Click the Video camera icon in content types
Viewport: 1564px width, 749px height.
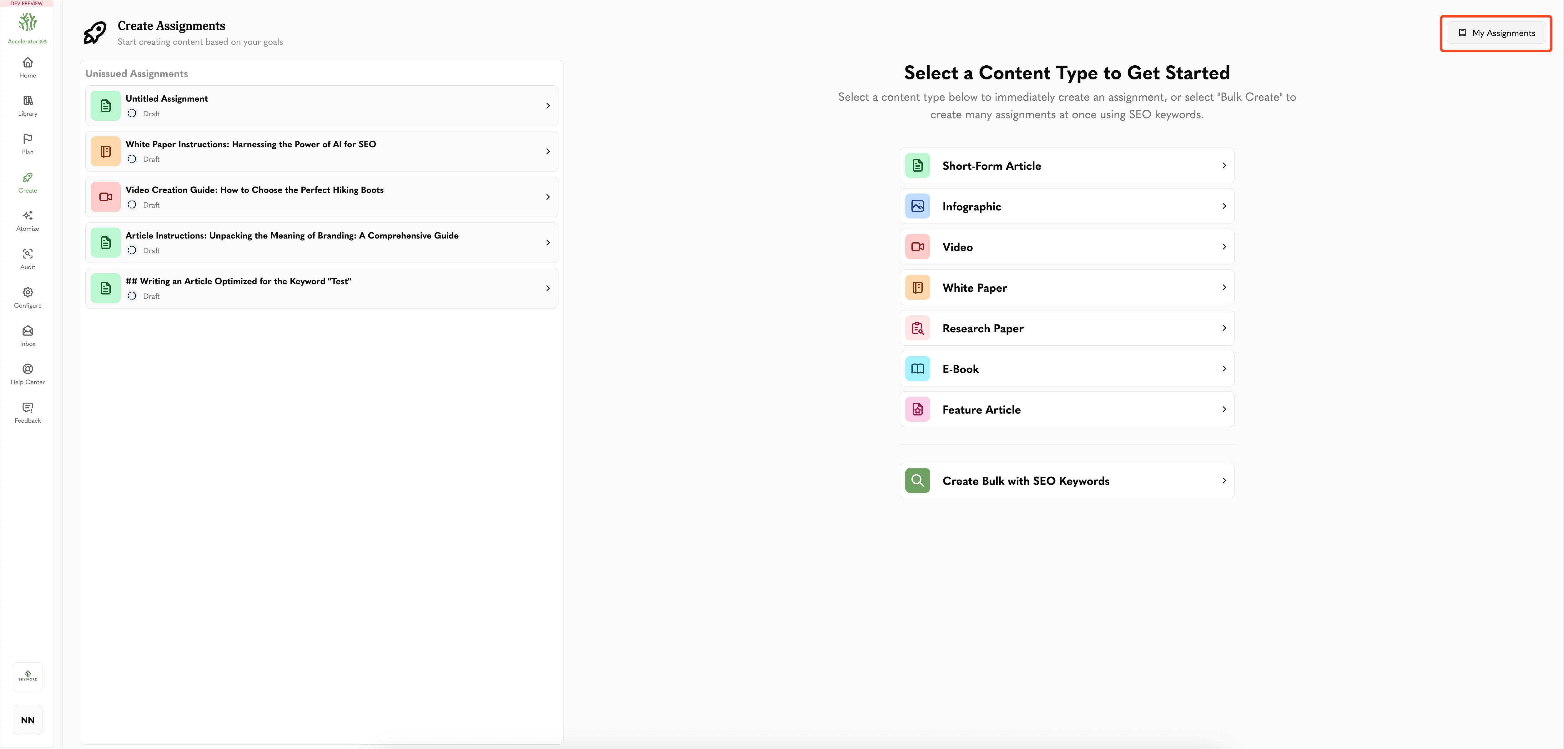click(x=917, y=247)
